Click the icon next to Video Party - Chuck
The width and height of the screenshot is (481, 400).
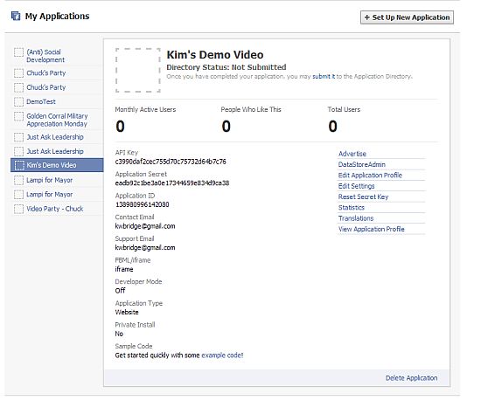(18, 209)
